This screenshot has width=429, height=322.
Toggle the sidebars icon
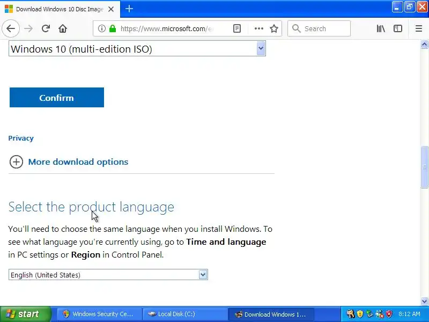click(x=398, y=28)
